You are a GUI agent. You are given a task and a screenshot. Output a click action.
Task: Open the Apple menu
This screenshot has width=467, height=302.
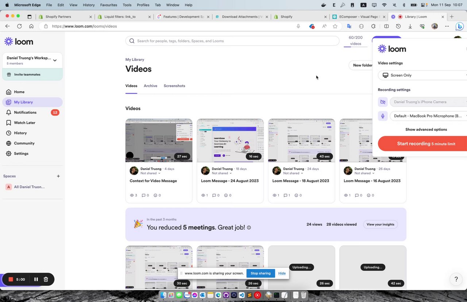pos(7,5)
